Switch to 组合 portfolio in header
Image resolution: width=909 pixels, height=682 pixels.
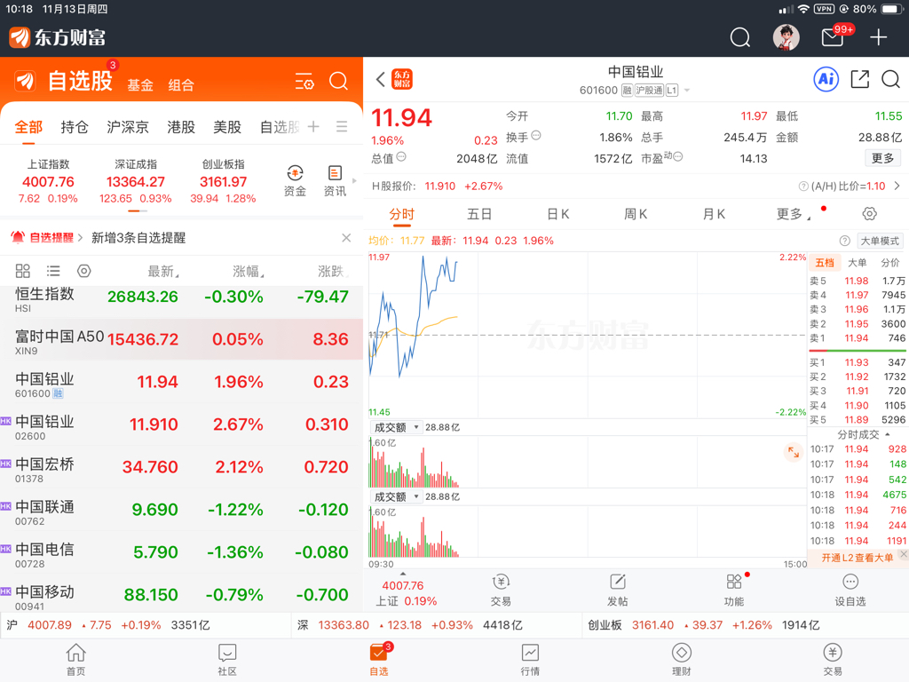[181, 85]
